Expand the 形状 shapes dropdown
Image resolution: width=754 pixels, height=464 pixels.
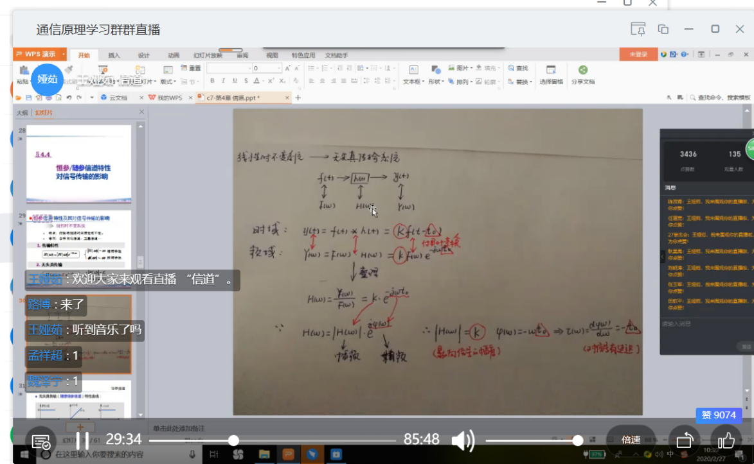436,82
